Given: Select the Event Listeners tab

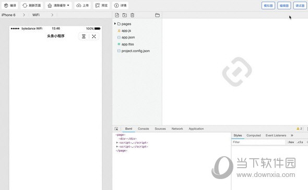Looking at the screenshot, I should 276,135.
